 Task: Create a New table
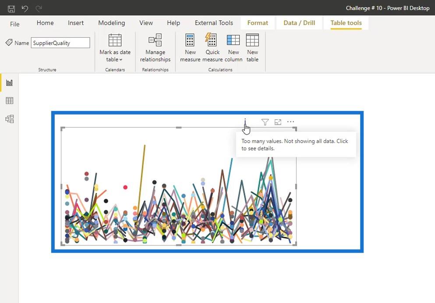point(252,48)
